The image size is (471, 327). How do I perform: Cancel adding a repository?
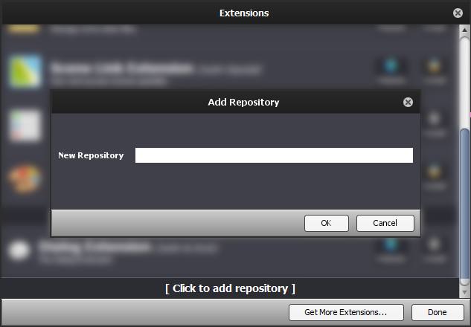pyautogui.click(x=385, y=223)
